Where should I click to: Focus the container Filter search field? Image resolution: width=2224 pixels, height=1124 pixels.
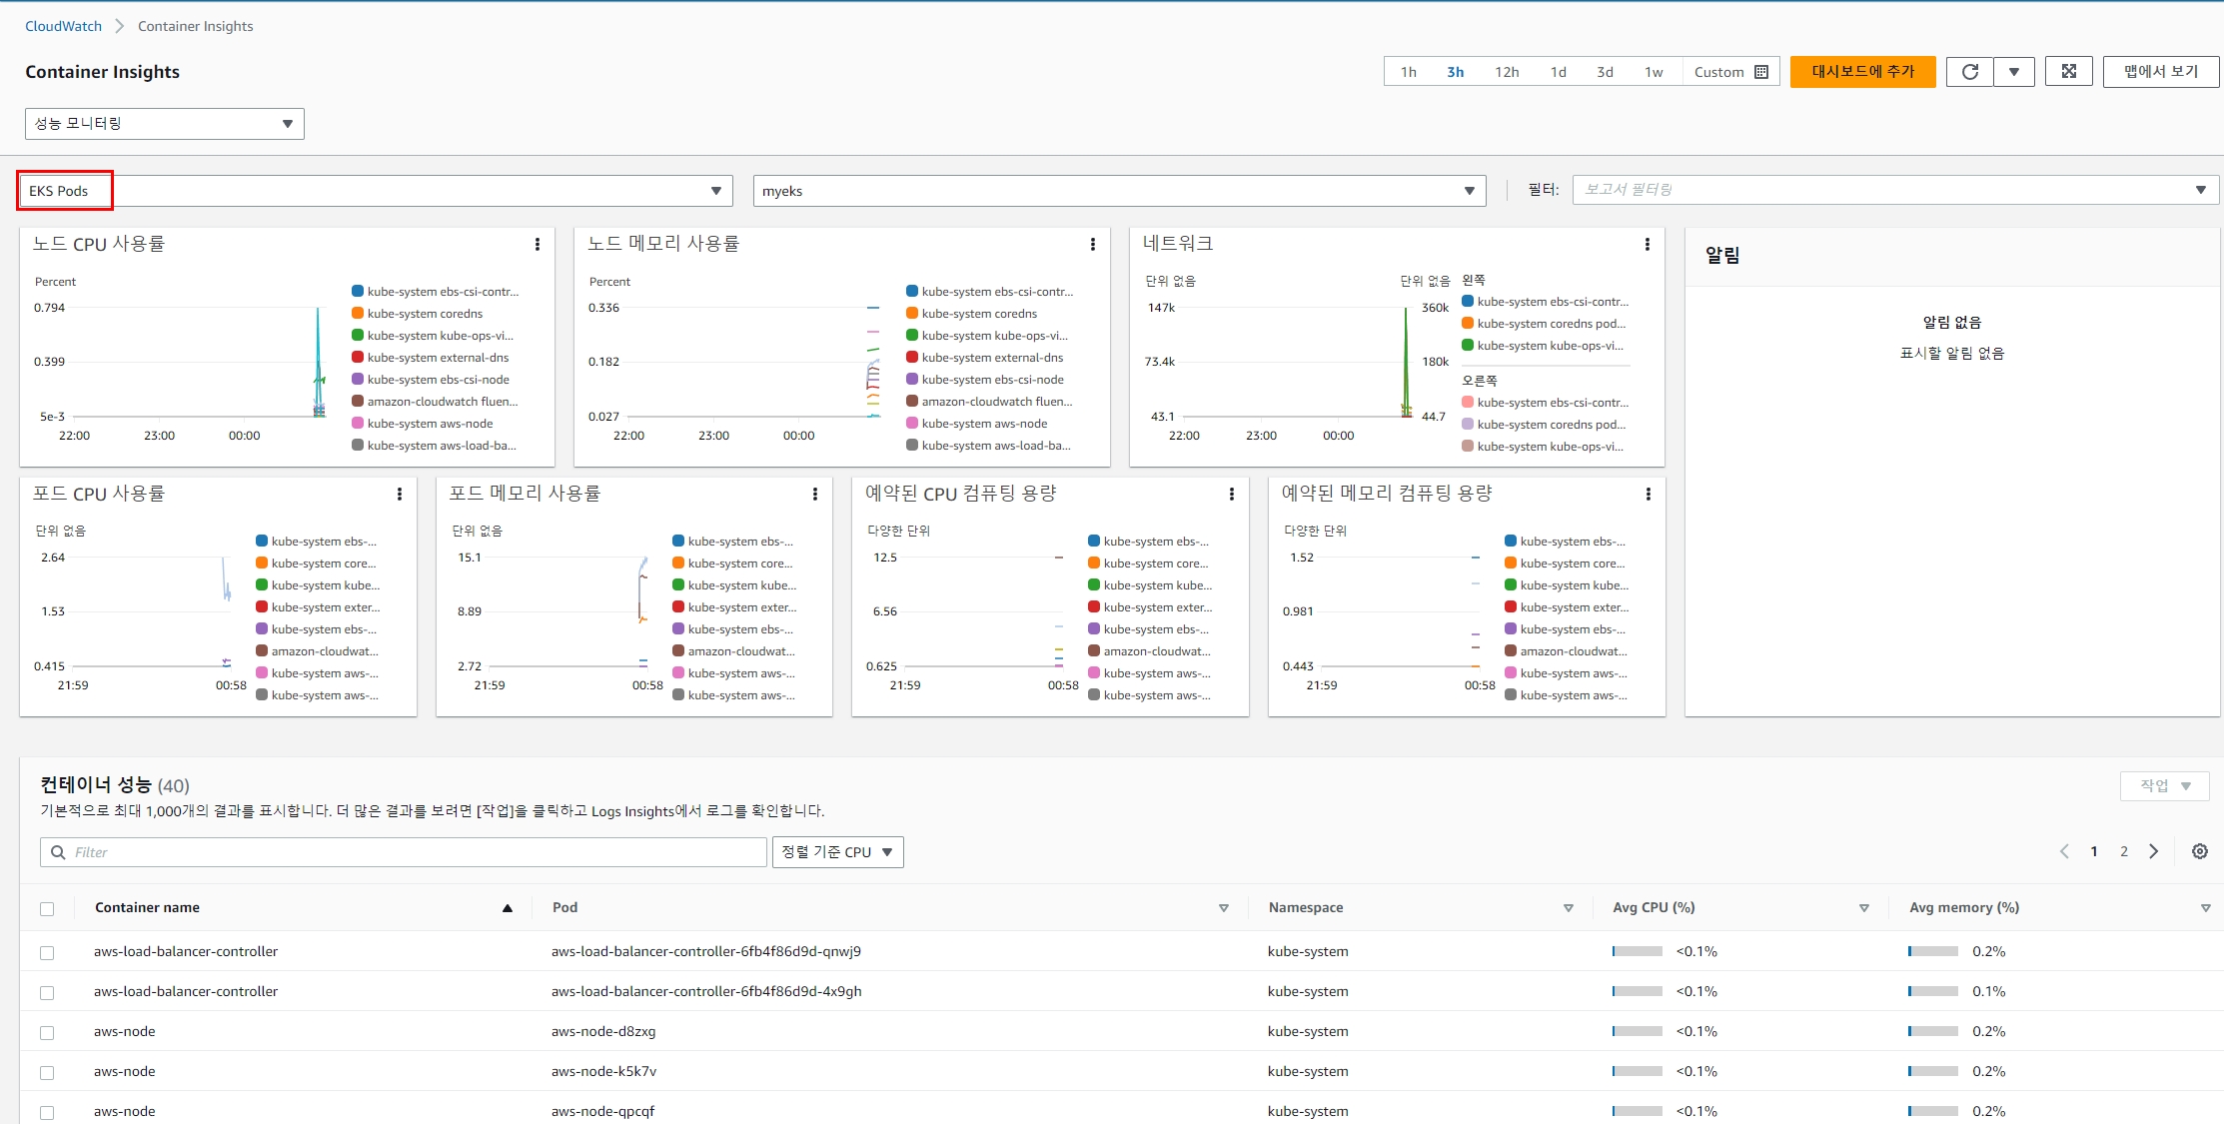[404, 852]
